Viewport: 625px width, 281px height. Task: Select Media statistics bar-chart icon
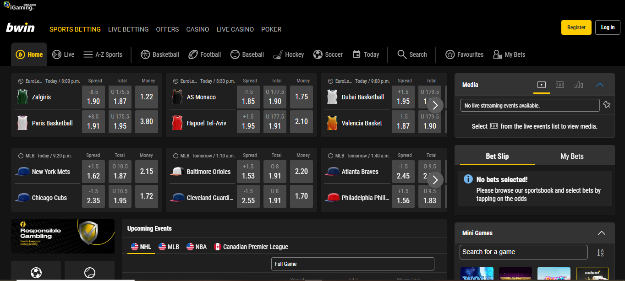click(579, 85)
